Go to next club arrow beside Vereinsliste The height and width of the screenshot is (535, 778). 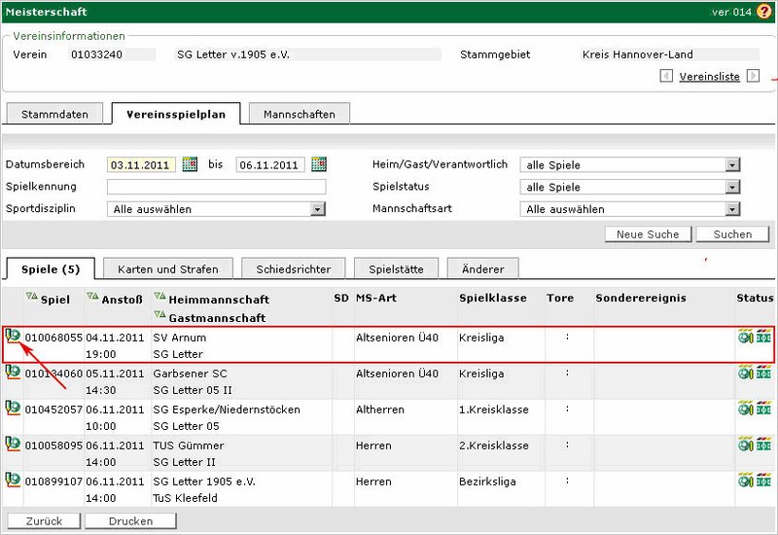753,76
